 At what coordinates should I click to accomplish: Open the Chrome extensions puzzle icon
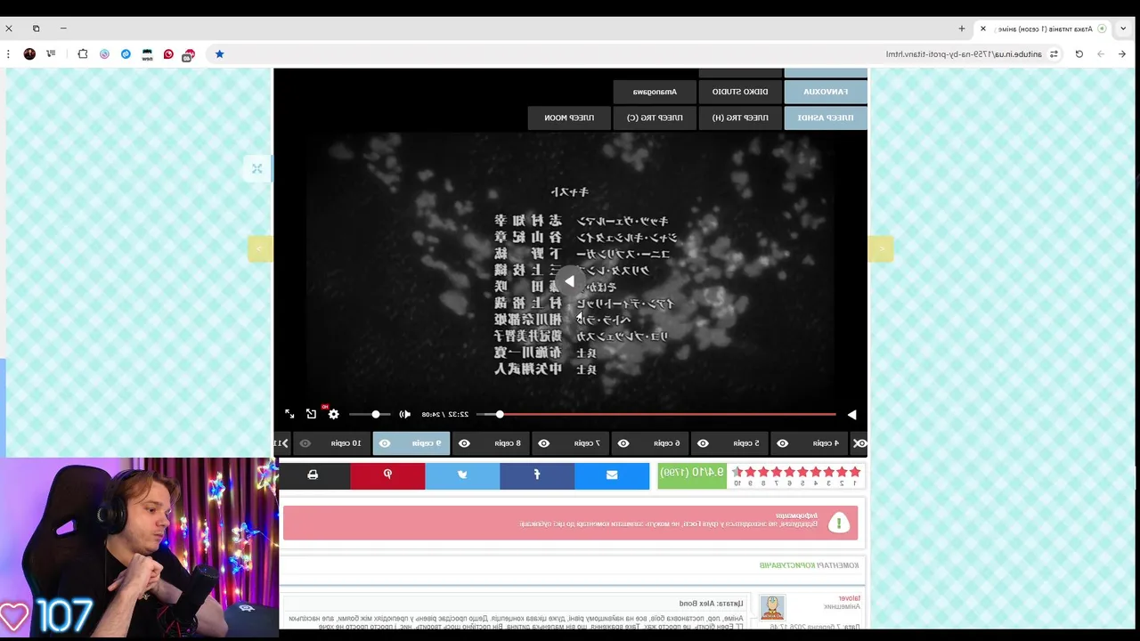(83, 54)
